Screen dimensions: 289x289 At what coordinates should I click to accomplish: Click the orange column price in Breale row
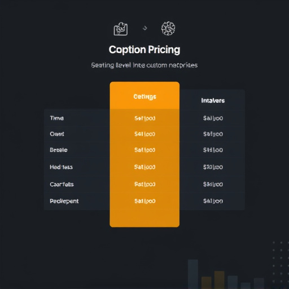pos(144,150)
